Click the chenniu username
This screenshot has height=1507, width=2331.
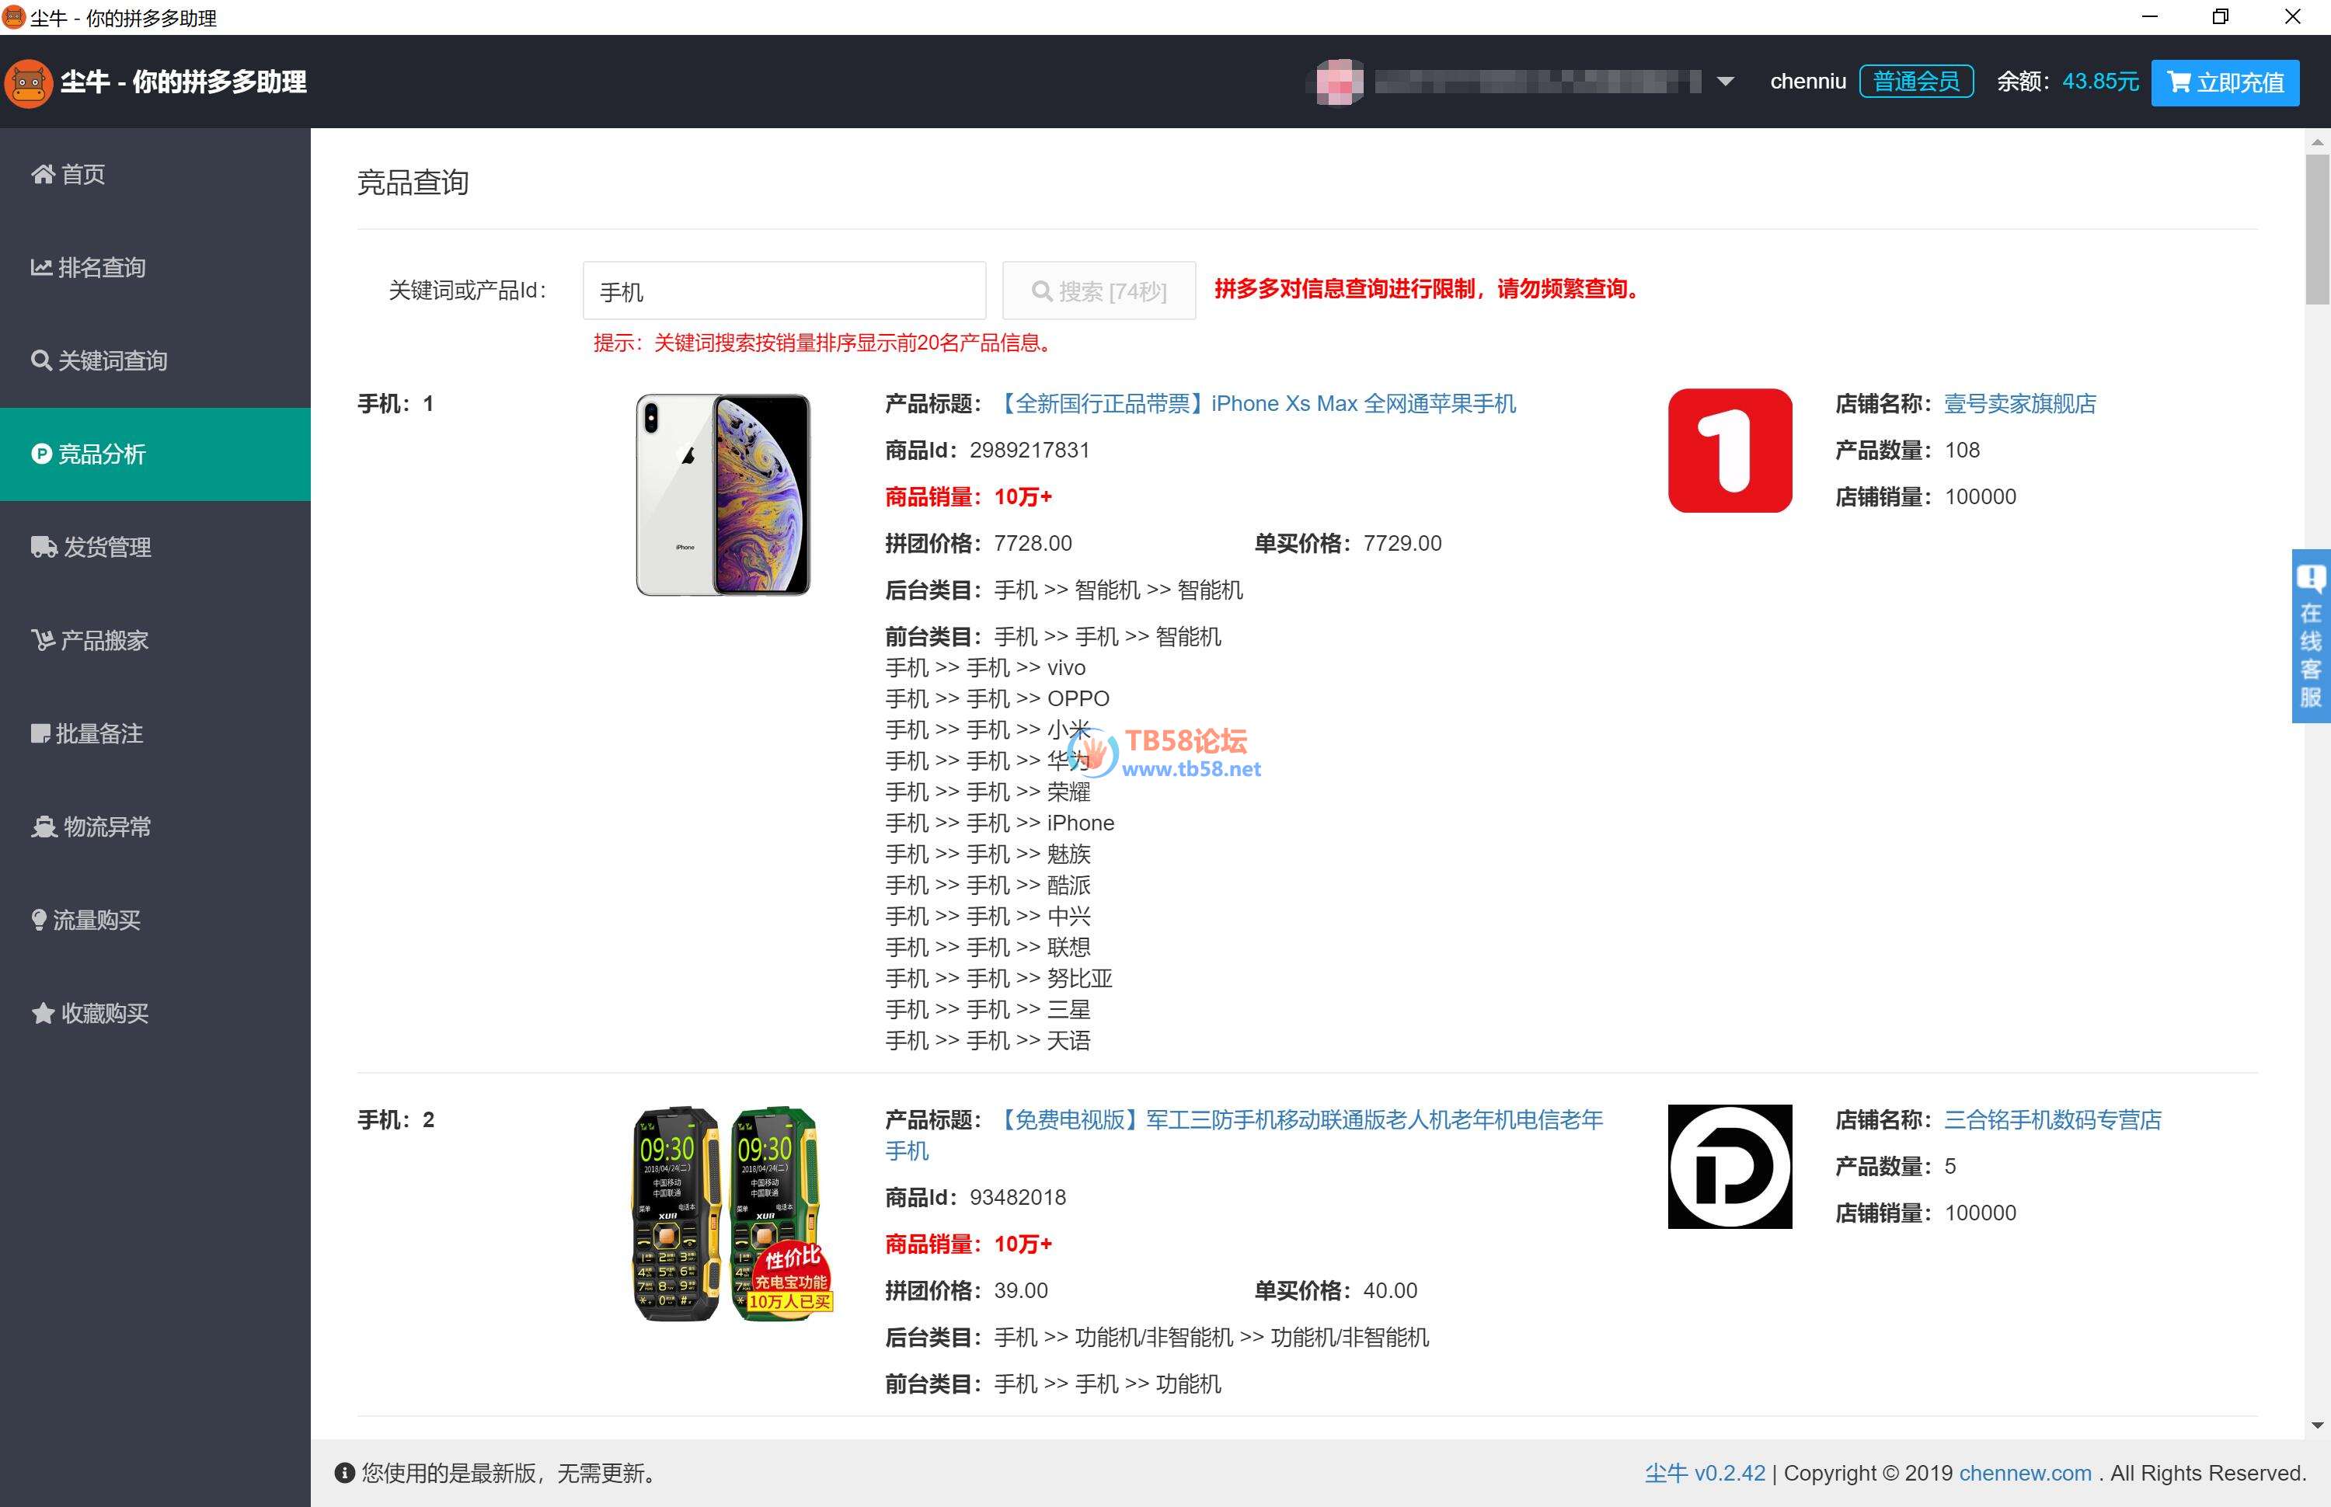pos(1807,82)
